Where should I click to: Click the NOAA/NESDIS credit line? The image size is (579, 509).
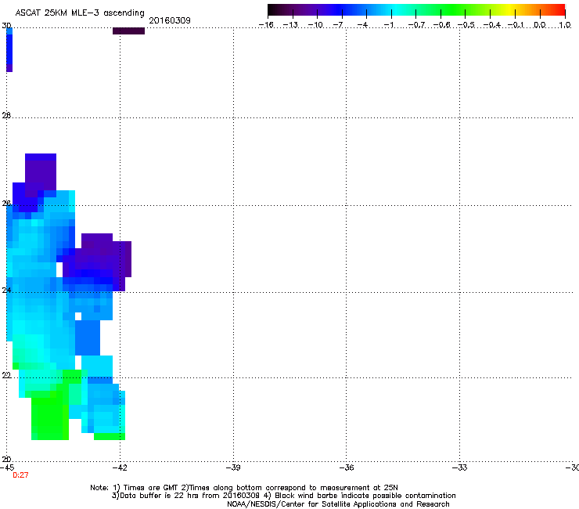(338, 504)
